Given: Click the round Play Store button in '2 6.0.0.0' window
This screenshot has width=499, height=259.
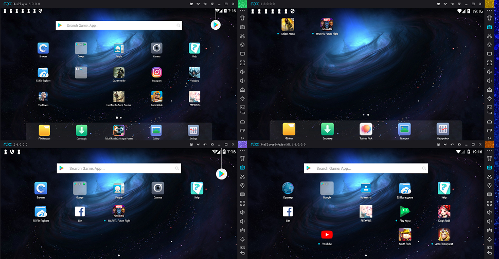Looking at the screenshot, I should 222,174.
